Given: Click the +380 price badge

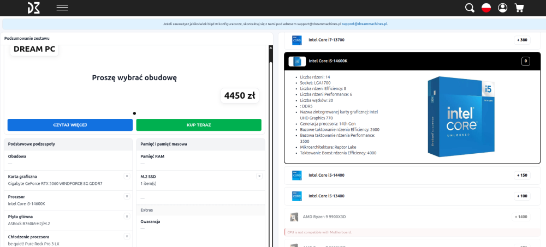Looking at the screenshot, I should [522, 40].
